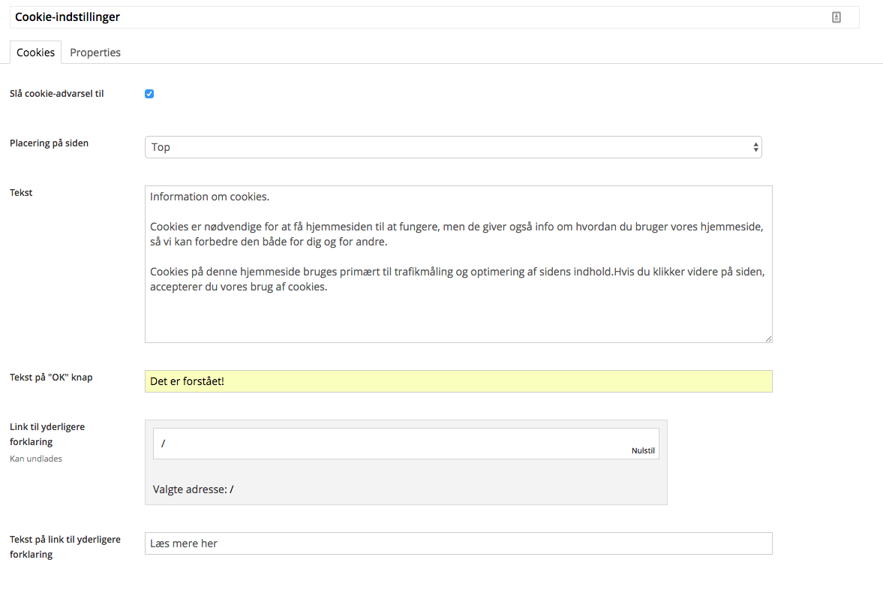Click the "Placering på siden" label
This screenshot has height=596, width=883.
(x=49, y=143)
